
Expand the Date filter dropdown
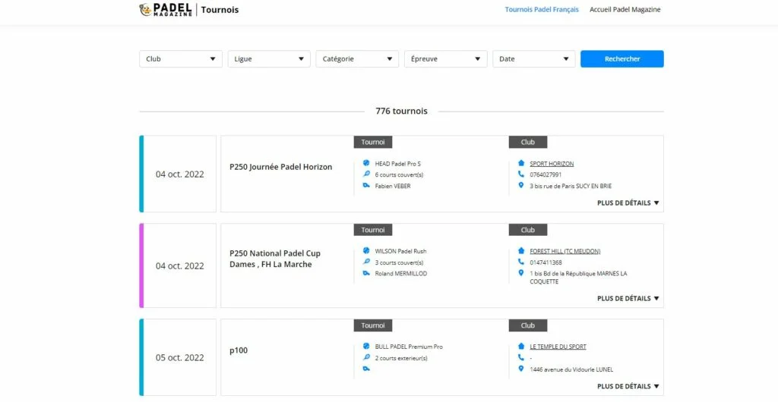pyautogui.click(x=533, y=59)
